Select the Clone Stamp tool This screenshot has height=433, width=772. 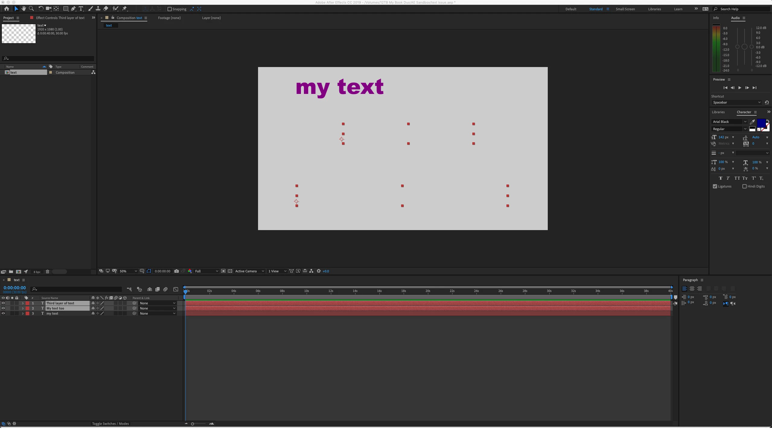click(x=98, y=9)
